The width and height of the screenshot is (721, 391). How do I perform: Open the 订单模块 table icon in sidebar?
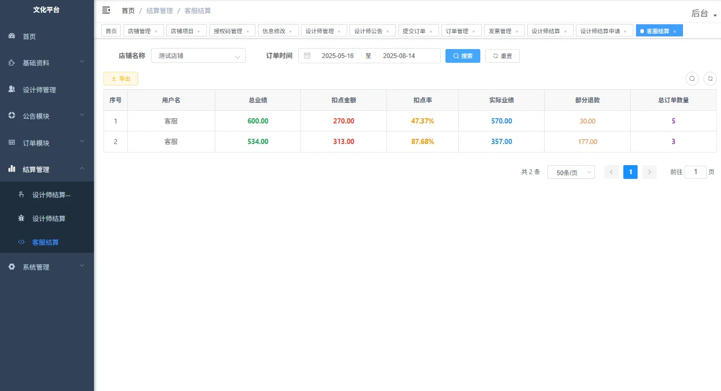click(x=12, y=142)
